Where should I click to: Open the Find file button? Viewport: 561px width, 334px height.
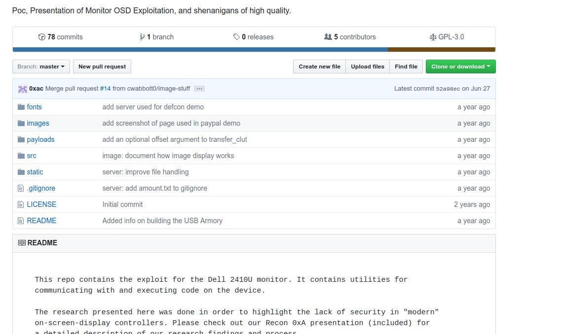click(406, 67)
